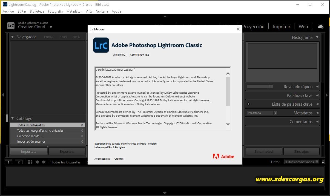Select Colección rápida catalog row
This screenshot has width=330, height=196.
tap(48, 136)
